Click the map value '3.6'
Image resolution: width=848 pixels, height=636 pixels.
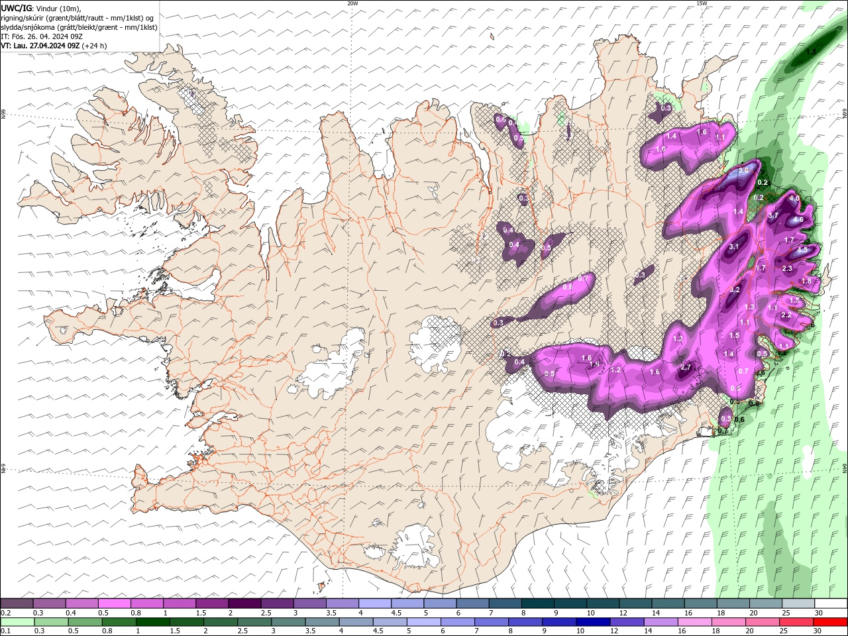743,170
